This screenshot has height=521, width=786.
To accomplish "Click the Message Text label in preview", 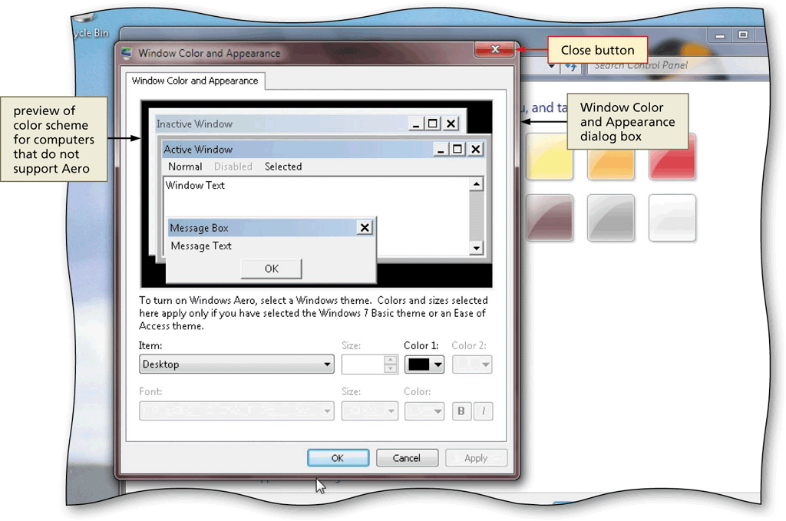I will pyautogui.click(x=201, y=246).
